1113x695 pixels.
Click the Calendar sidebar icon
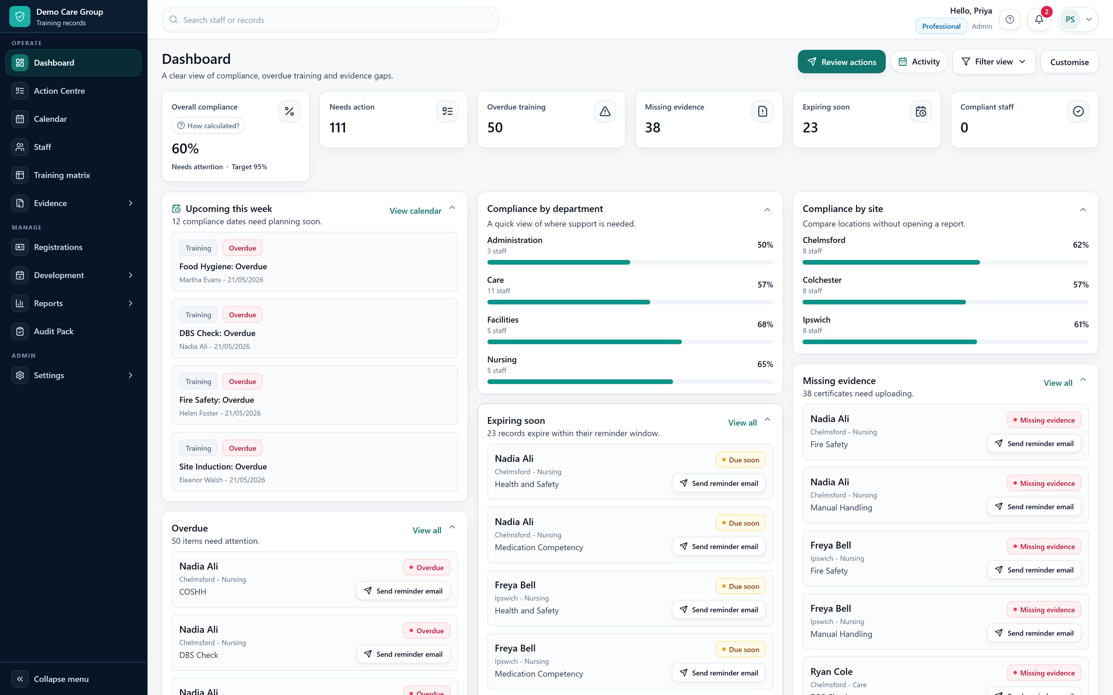(x=20, y=119)
